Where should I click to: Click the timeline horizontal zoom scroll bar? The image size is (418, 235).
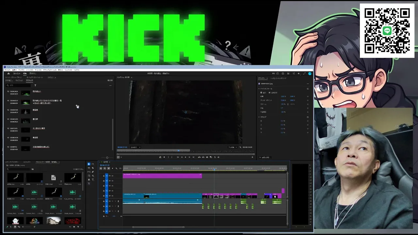[158, 227]
